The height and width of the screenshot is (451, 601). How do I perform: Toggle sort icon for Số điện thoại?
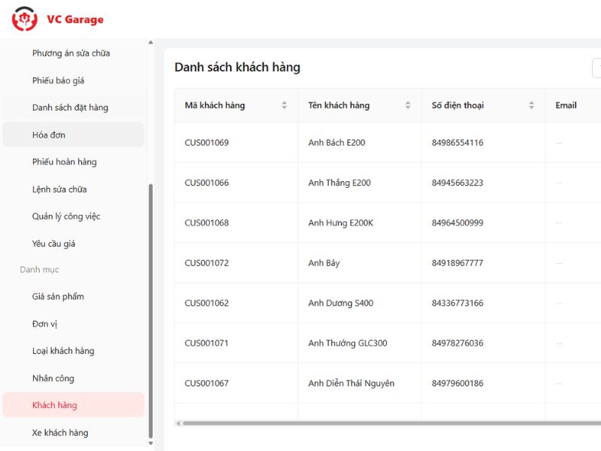tap(531, 105)
